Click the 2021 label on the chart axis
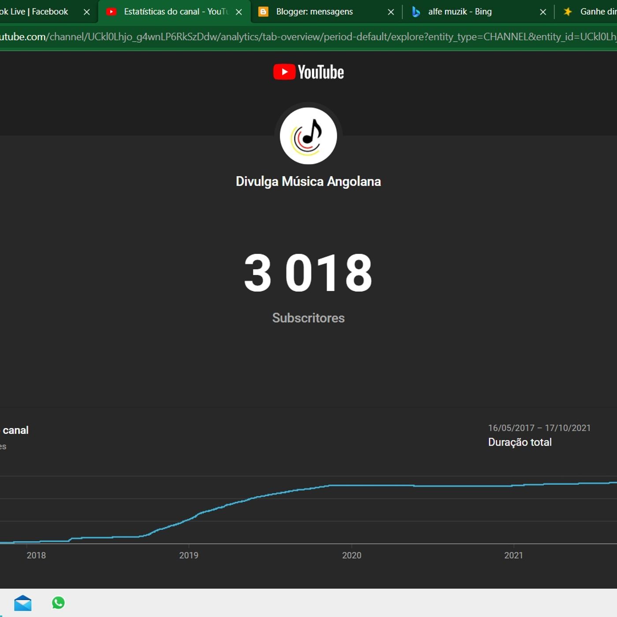This screenshot has width=617, height=617. 513,555
